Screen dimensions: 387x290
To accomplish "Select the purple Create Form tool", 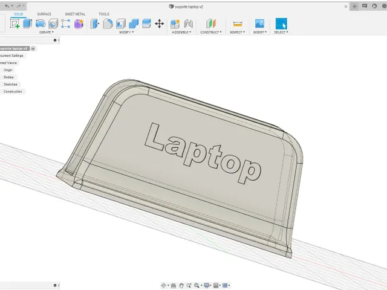I will (79, 24).
